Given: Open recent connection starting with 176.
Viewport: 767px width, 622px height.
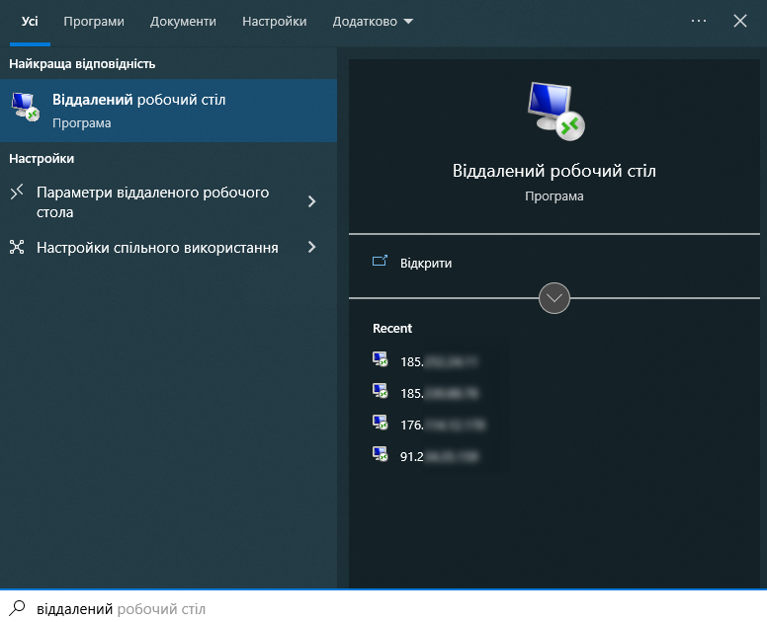Looking at the screenshot, I should 442,425.
